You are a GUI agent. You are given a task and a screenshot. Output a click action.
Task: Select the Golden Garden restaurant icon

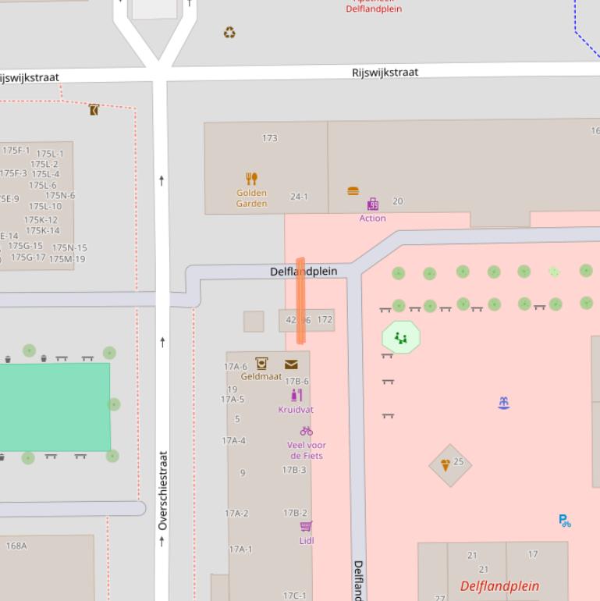point(251,180)
